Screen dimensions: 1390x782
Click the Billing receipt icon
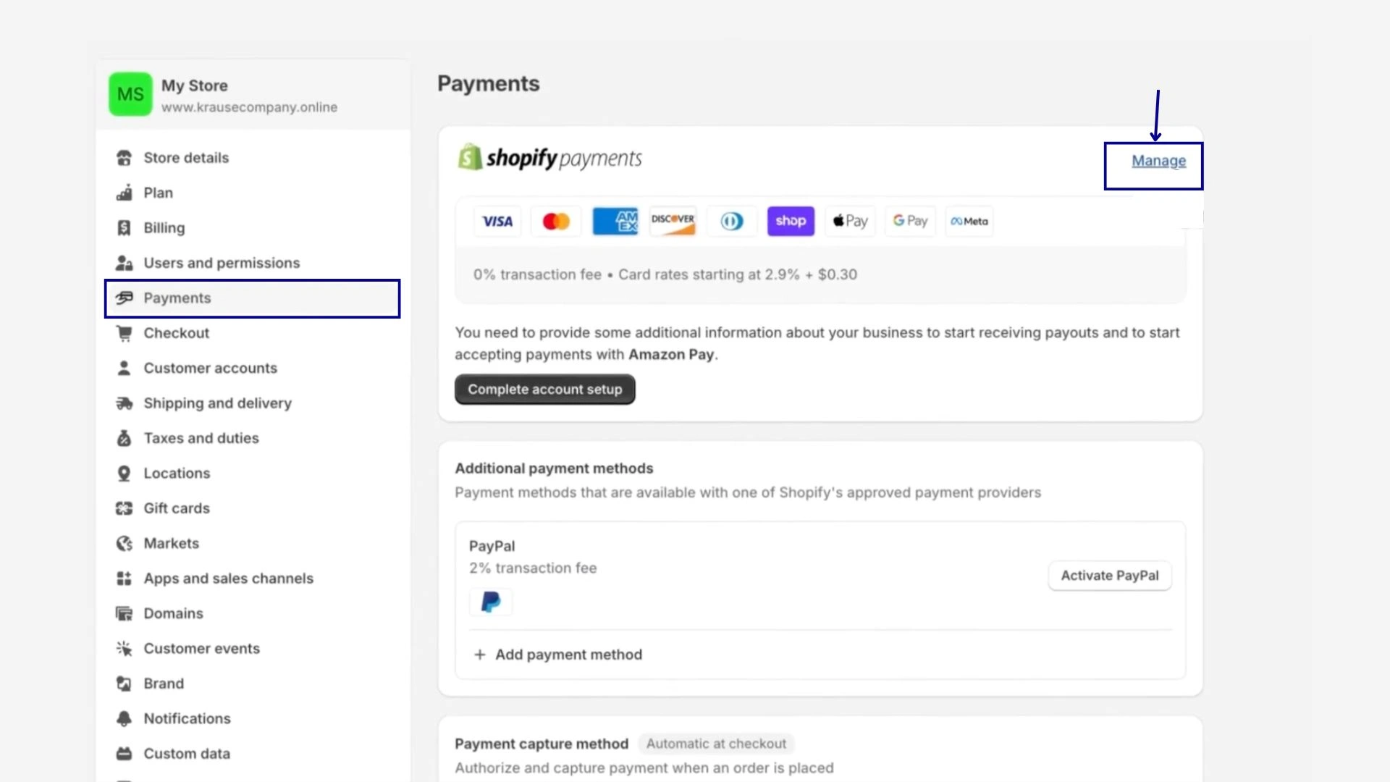(124, 228)
